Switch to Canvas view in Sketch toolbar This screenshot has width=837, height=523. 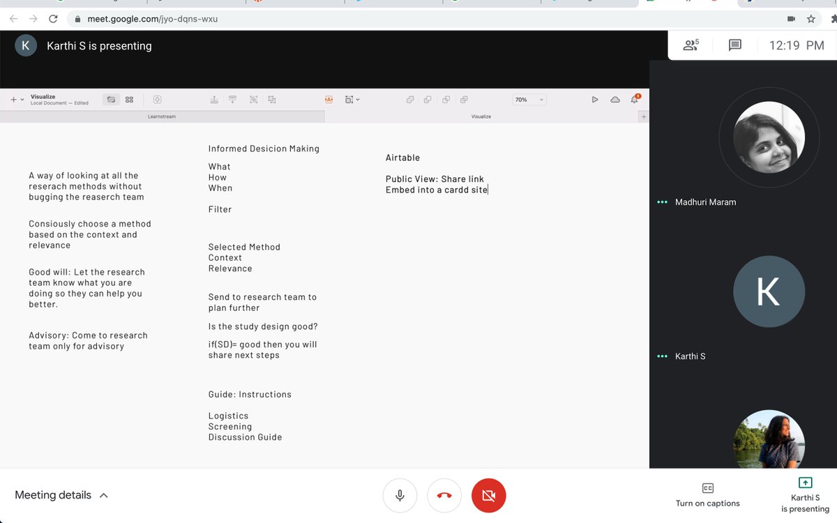110,100
